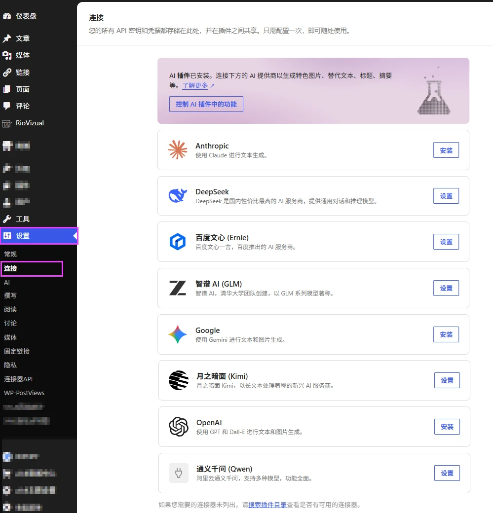Set up the 智谱 AI (GLM) connector
The height and width of the screenshot is (513, 493).
point(446,288)
